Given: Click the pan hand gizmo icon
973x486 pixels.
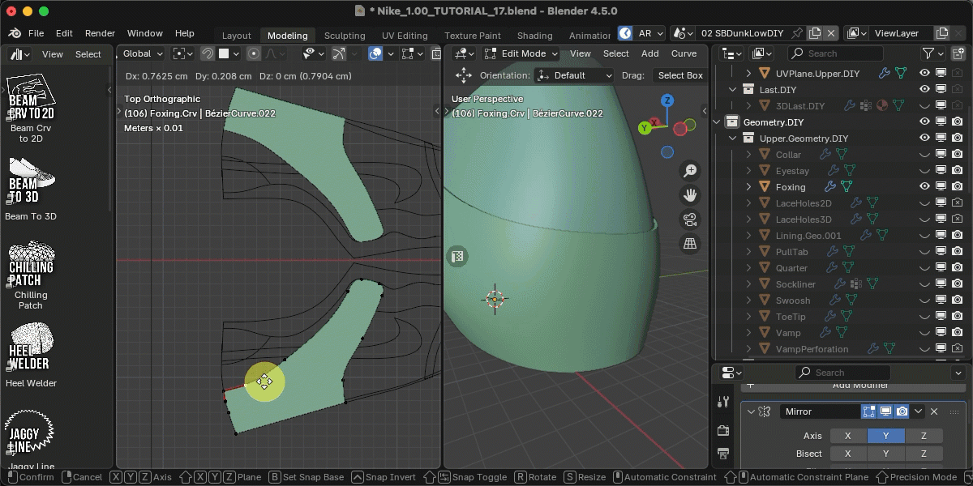Looking at the screenshot, I should click(690, 195).
